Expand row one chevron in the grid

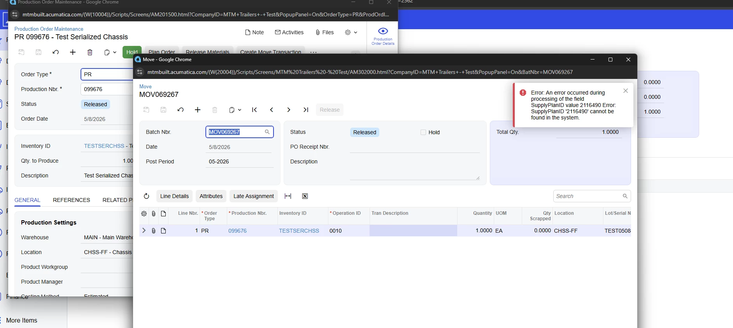tap(144, 230)
